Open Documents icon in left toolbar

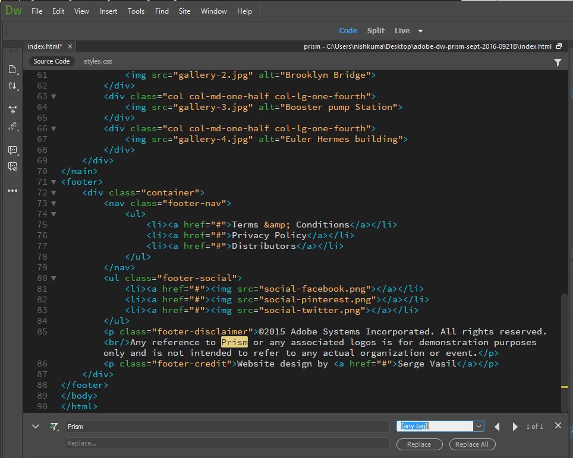pyautogui.click(x=12, y=70)
